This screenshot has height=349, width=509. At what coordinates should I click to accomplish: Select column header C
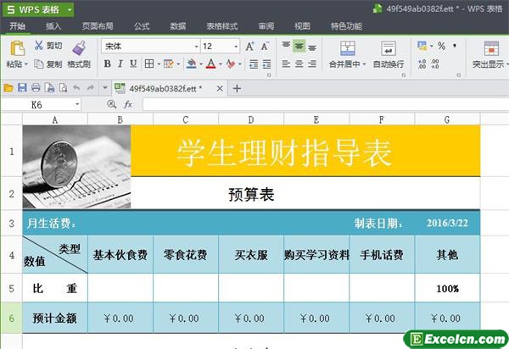tap(185, 119)
